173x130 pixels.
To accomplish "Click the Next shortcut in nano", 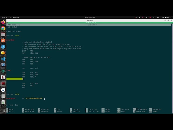I will (153, 111).
